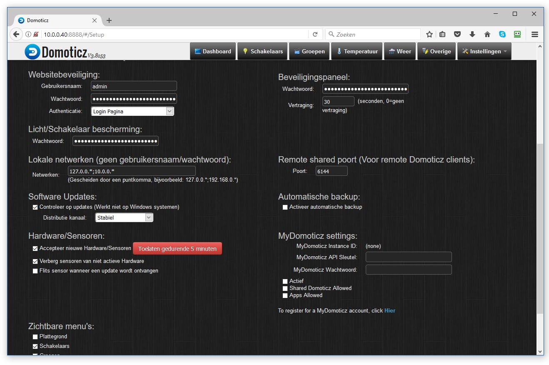Switch to Temperatuur view
This screenshot has height=365, width=549.
pyautogui.click(x=357, y=51)
